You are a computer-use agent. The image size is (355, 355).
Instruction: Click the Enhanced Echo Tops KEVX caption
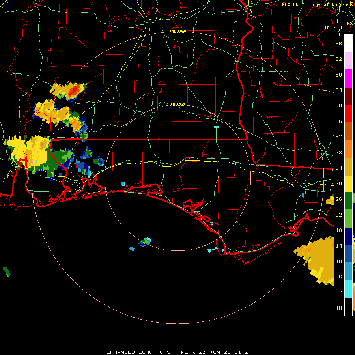(179, 352)
